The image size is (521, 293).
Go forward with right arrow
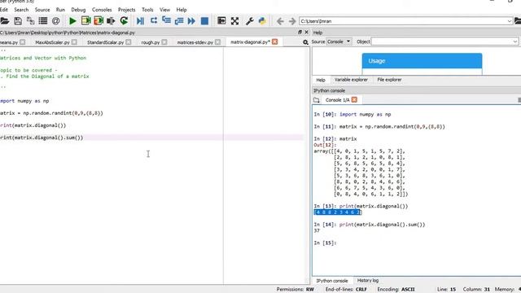(292, 21)
